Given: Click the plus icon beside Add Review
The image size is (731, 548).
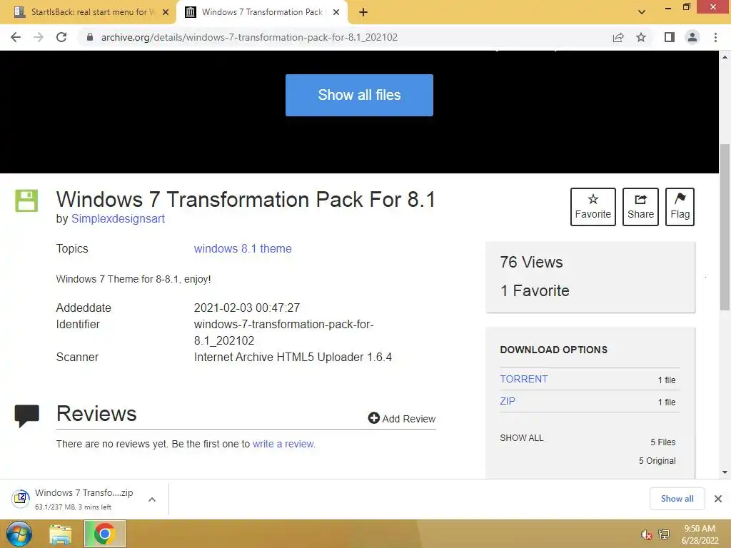Looking at the screenshot, I should (373, 418).
